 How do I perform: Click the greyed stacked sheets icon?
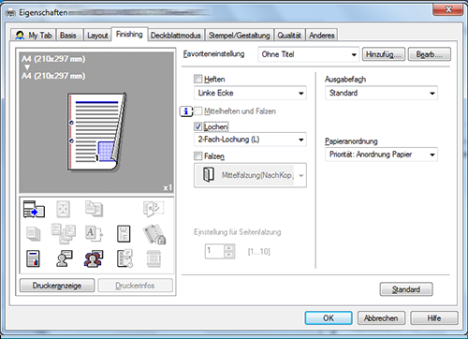pos(33,234)
